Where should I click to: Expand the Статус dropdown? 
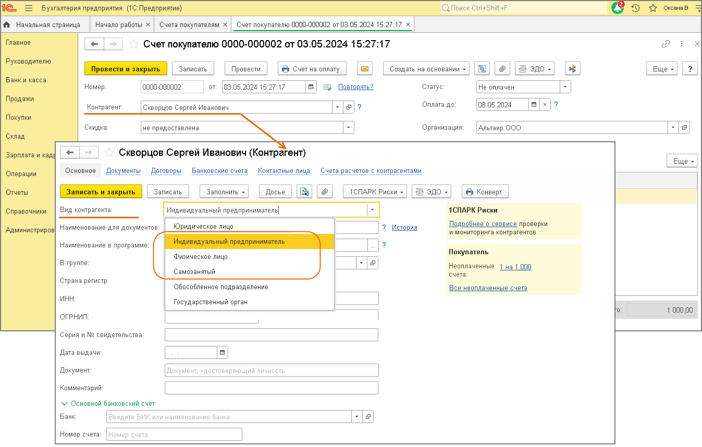565,87
